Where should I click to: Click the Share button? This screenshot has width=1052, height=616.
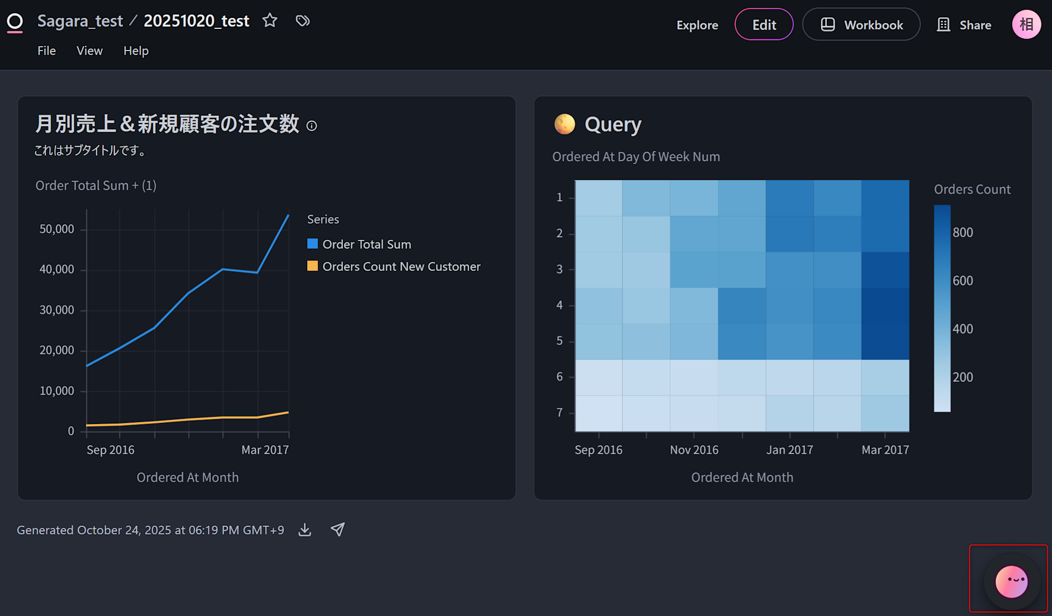pyautogui.click(x=965, y=25)
